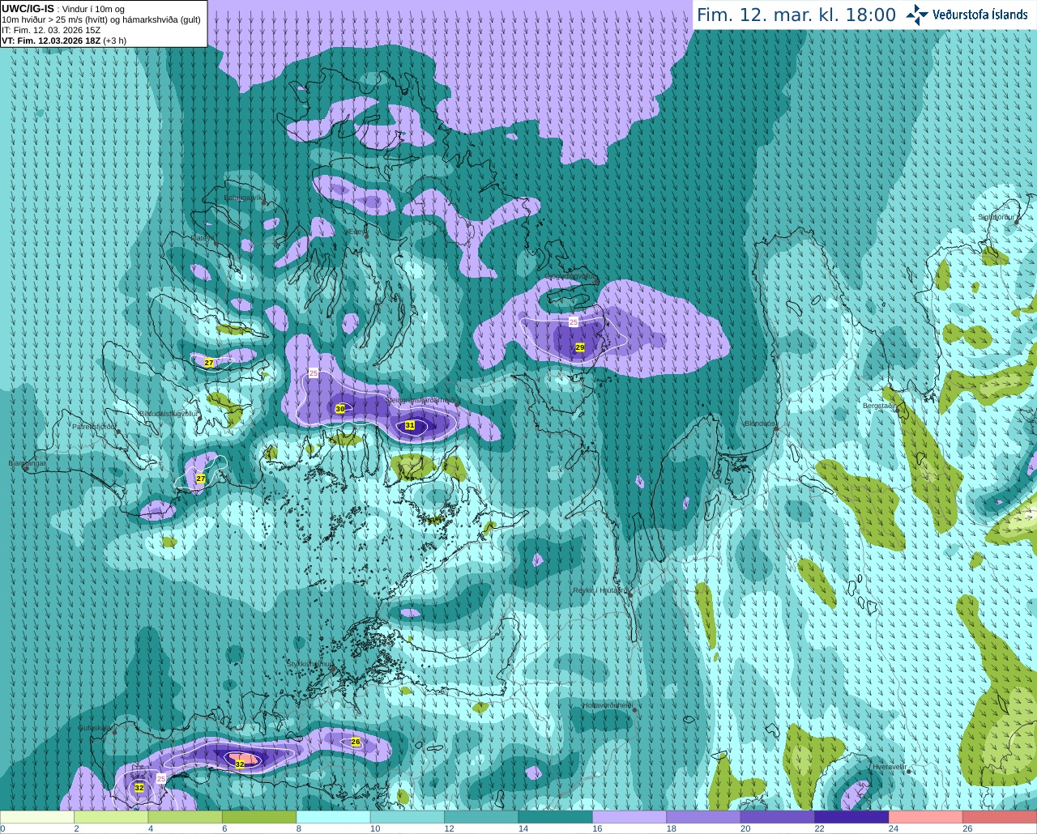
Task: Click the white 25 contour label near Gufuskálar
Action: 160,778
